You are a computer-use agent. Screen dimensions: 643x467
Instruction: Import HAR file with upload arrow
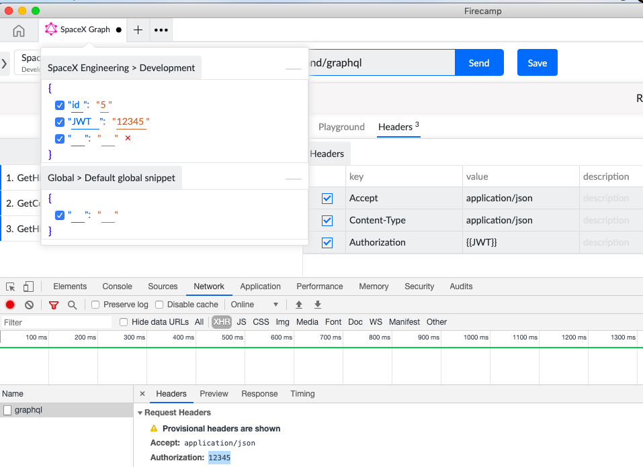pos(299,305)
